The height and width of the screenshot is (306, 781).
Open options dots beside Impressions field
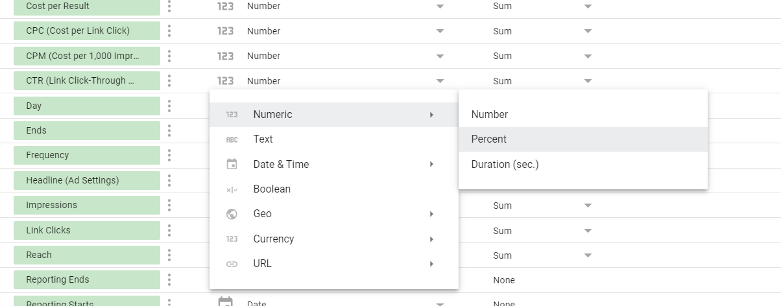click(169, 206)
